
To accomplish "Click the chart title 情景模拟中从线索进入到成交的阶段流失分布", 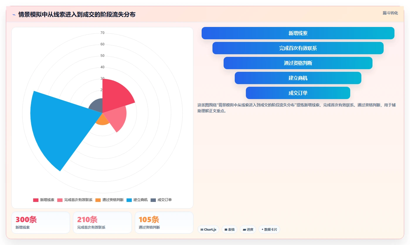I will point(77,15).
